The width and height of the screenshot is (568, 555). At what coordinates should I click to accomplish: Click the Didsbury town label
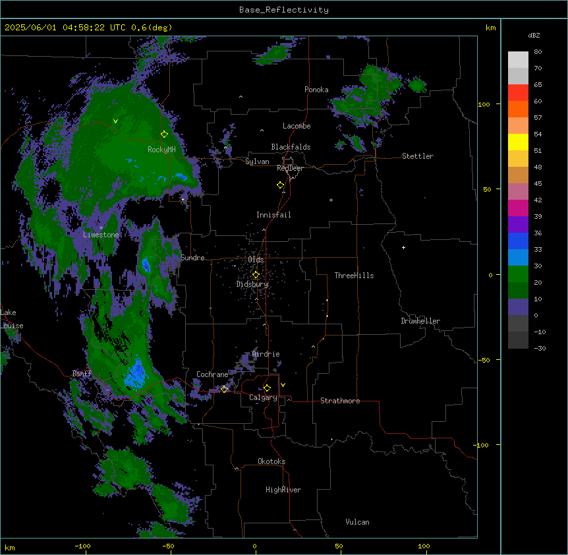pyautogui.click(x=252, y=284)
